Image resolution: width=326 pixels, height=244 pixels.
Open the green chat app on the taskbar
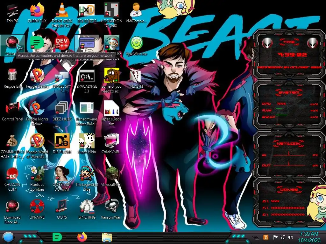pyautogui.click(x=57, y=237)
